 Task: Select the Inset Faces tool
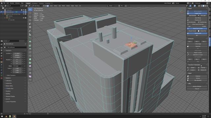[30, 46]
